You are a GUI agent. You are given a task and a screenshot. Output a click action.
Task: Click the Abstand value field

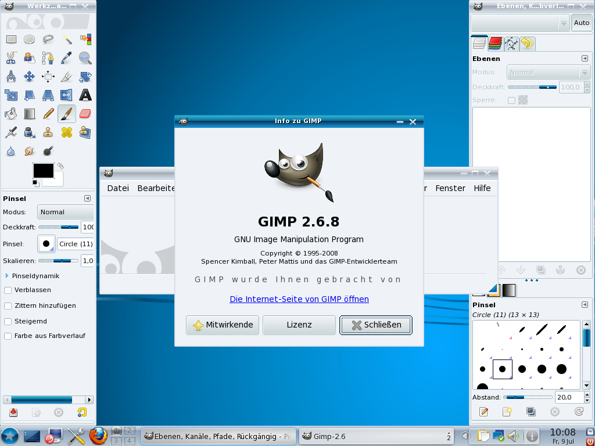(568, 397)
